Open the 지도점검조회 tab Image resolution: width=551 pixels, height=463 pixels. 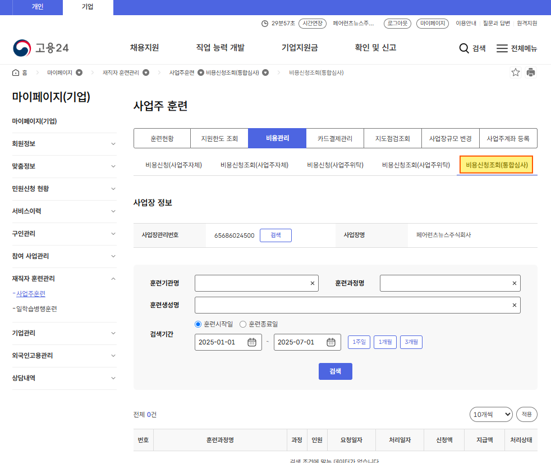393,138
